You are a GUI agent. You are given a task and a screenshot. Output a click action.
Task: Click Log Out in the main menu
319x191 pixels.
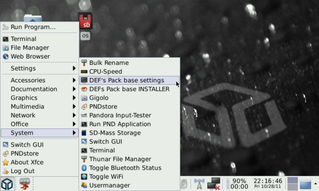point(23,171)
